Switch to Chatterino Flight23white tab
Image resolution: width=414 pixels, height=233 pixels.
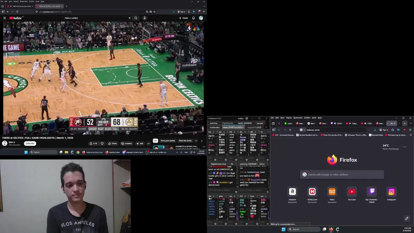pyautogui.click(x=228, y=123)
